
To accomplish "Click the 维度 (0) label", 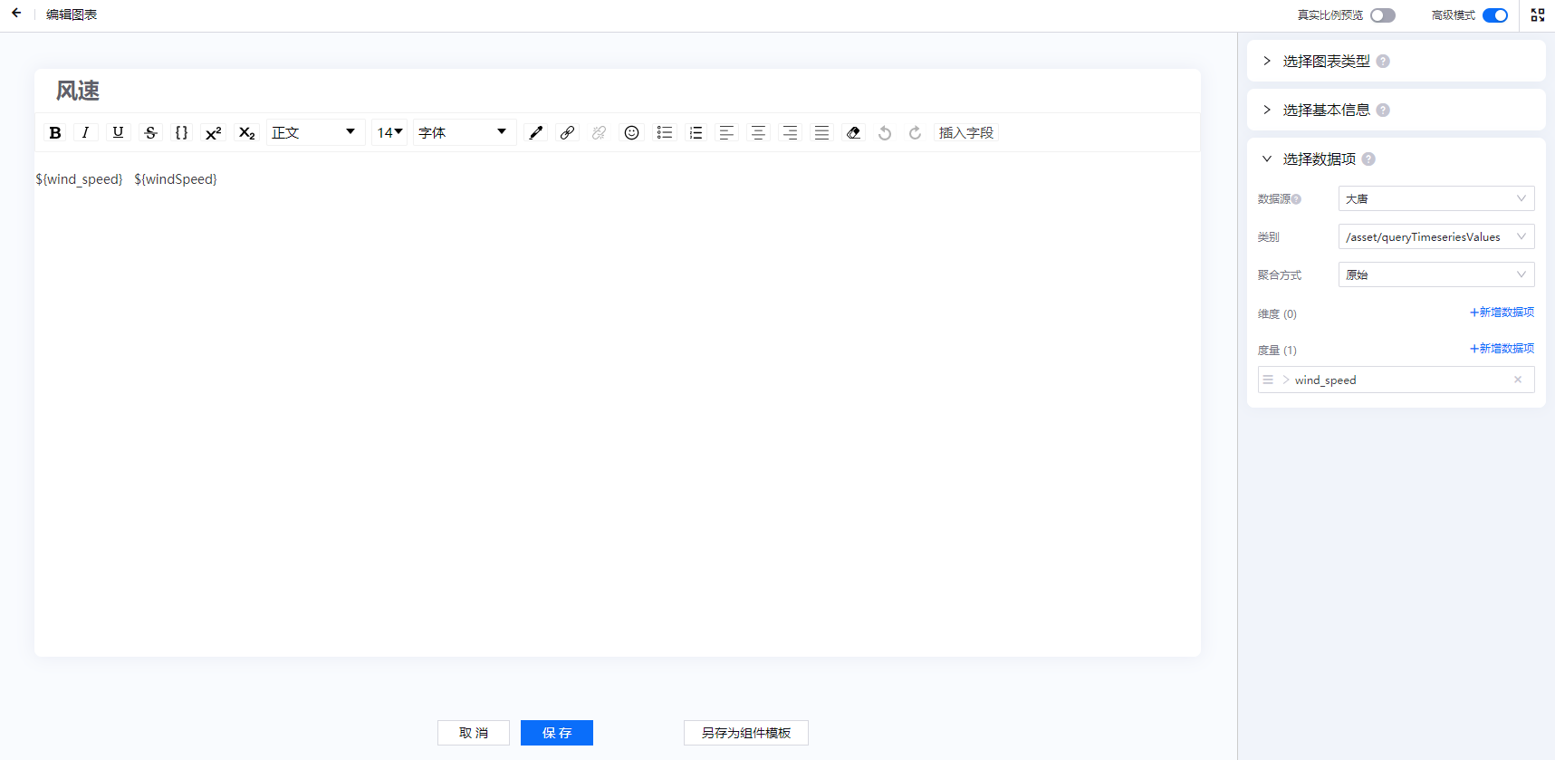I will tap(1277, 314).
